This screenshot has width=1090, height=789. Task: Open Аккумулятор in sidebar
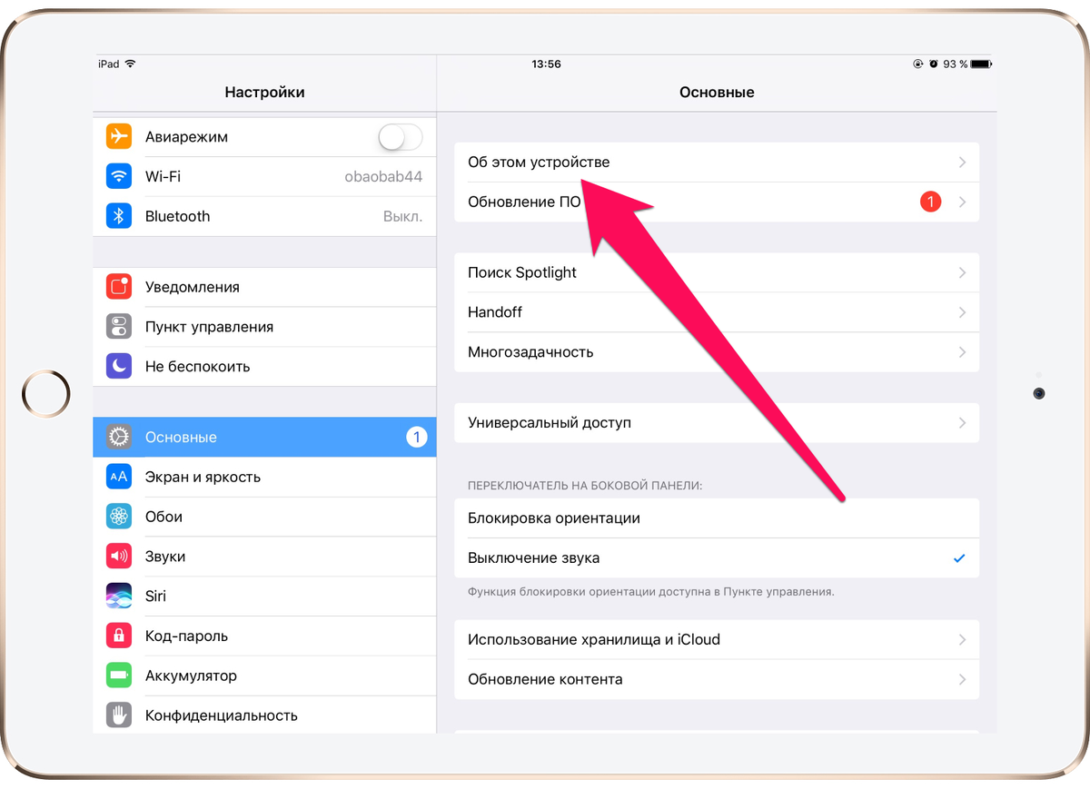click(x=264, y=676)
